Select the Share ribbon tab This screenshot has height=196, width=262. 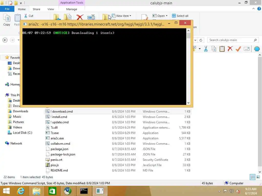36,9
